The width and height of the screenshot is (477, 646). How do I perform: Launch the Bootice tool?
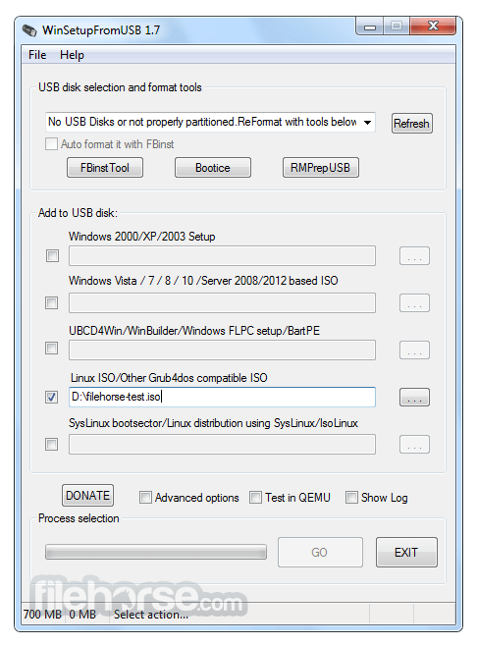click(213, 168)
